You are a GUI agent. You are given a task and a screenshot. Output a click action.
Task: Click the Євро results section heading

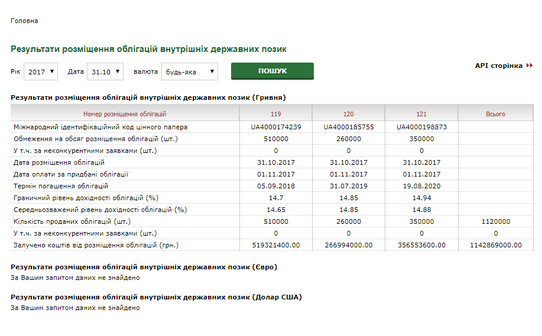144,267
